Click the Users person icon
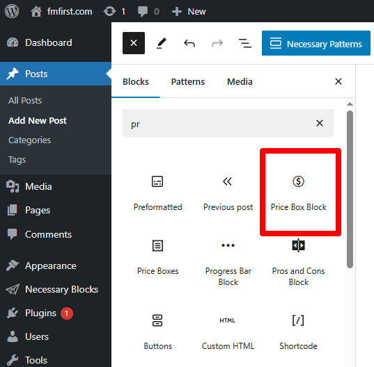The image size is (374, 367). click(x=13, y=336)
